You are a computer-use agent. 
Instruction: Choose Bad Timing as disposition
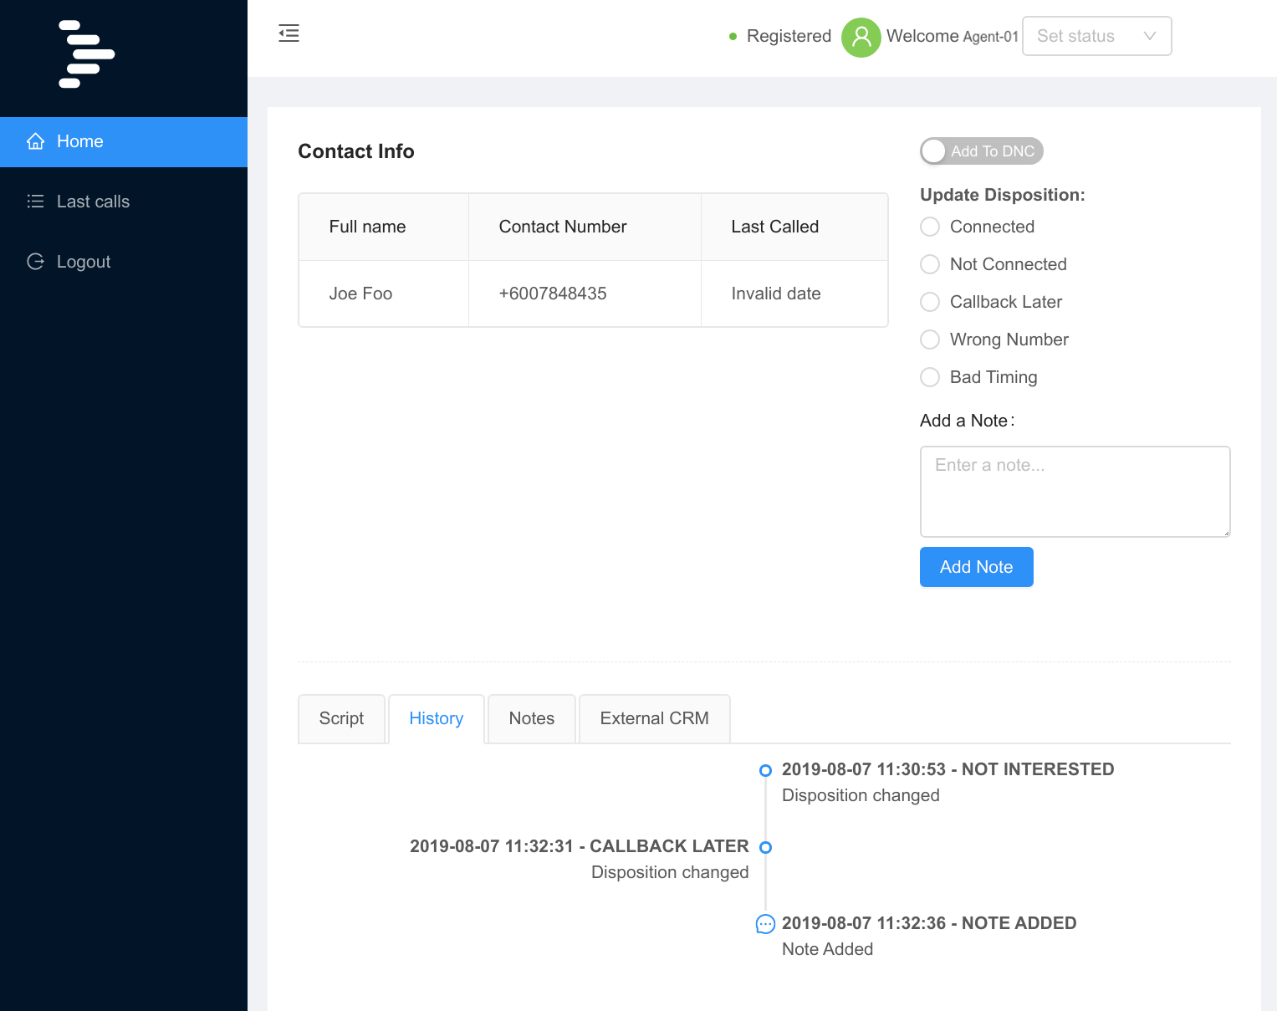coord(929,377)
